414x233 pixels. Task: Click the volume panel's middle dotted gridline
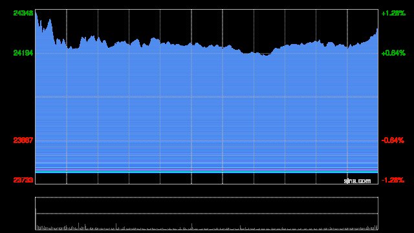point(206,214)
